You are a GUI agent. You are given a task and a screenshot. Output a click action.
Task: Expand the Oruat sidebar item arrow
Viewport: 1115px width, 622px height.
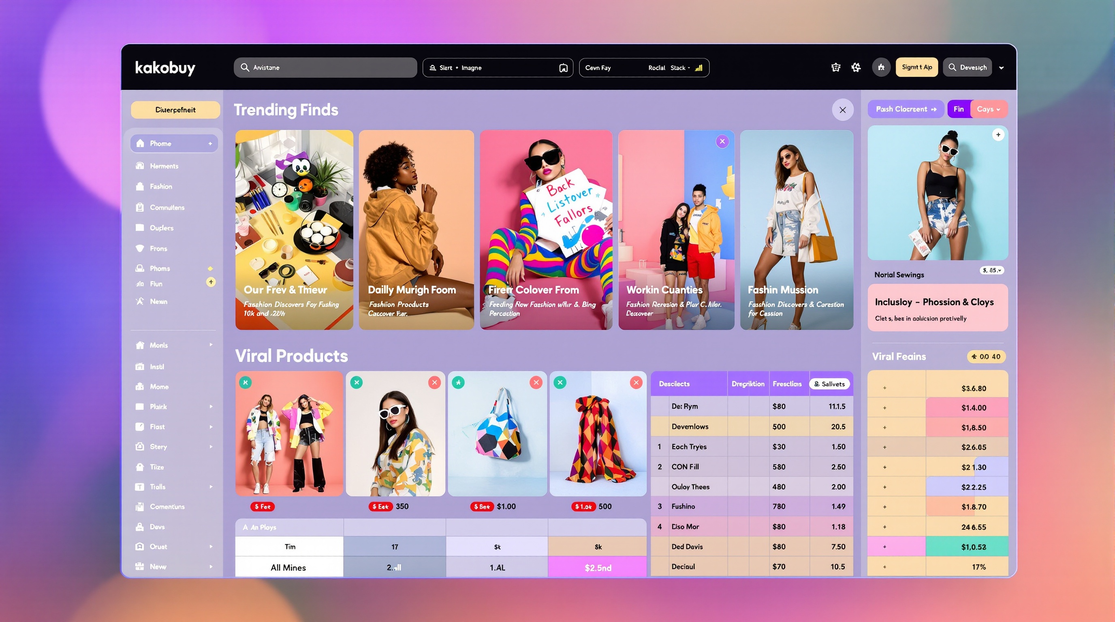211,546
